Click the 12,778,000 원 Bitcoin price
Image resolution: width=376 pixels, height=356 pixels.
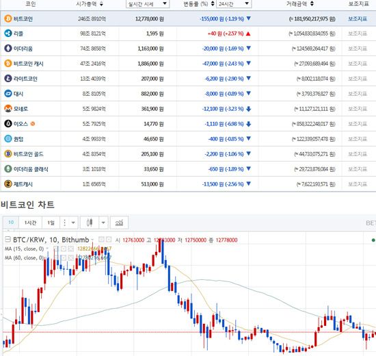pos(150,18)
